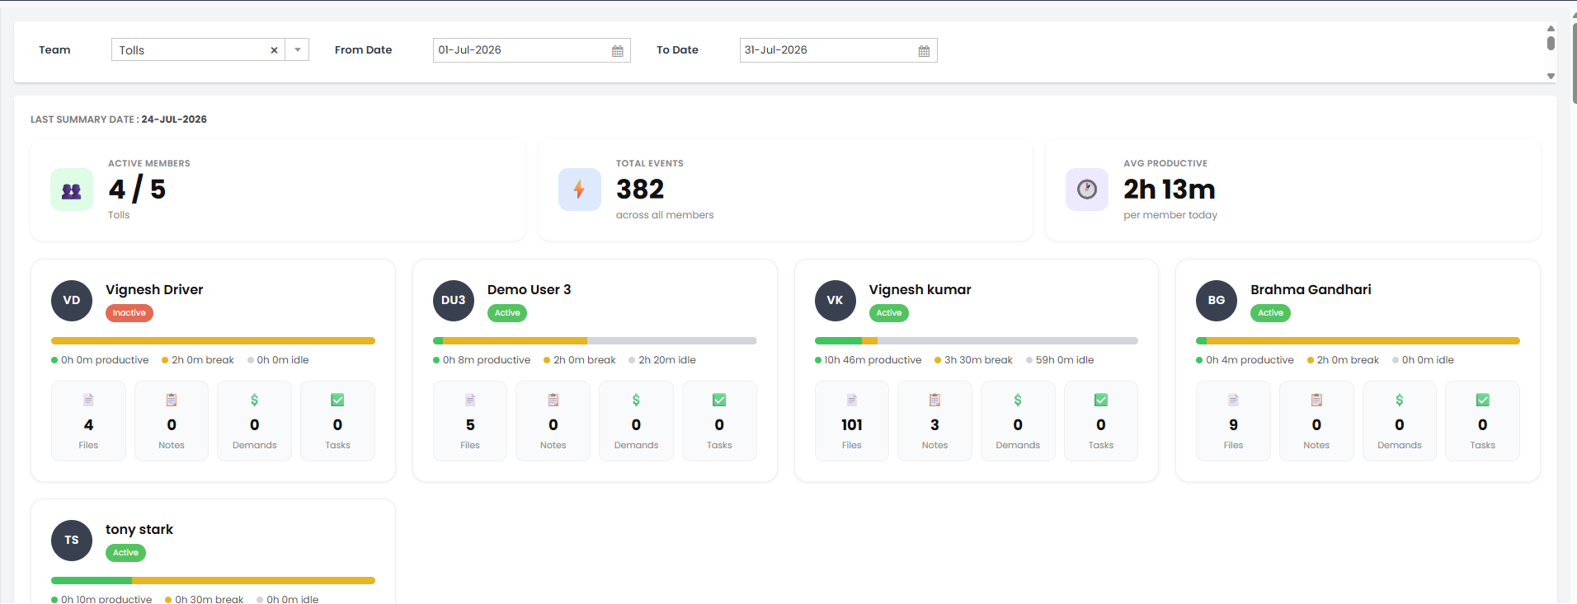Click the Active badge on Brahma Gandhari
The width and height of the screenshot is (1577, 604).
(x=1270, y=313)
